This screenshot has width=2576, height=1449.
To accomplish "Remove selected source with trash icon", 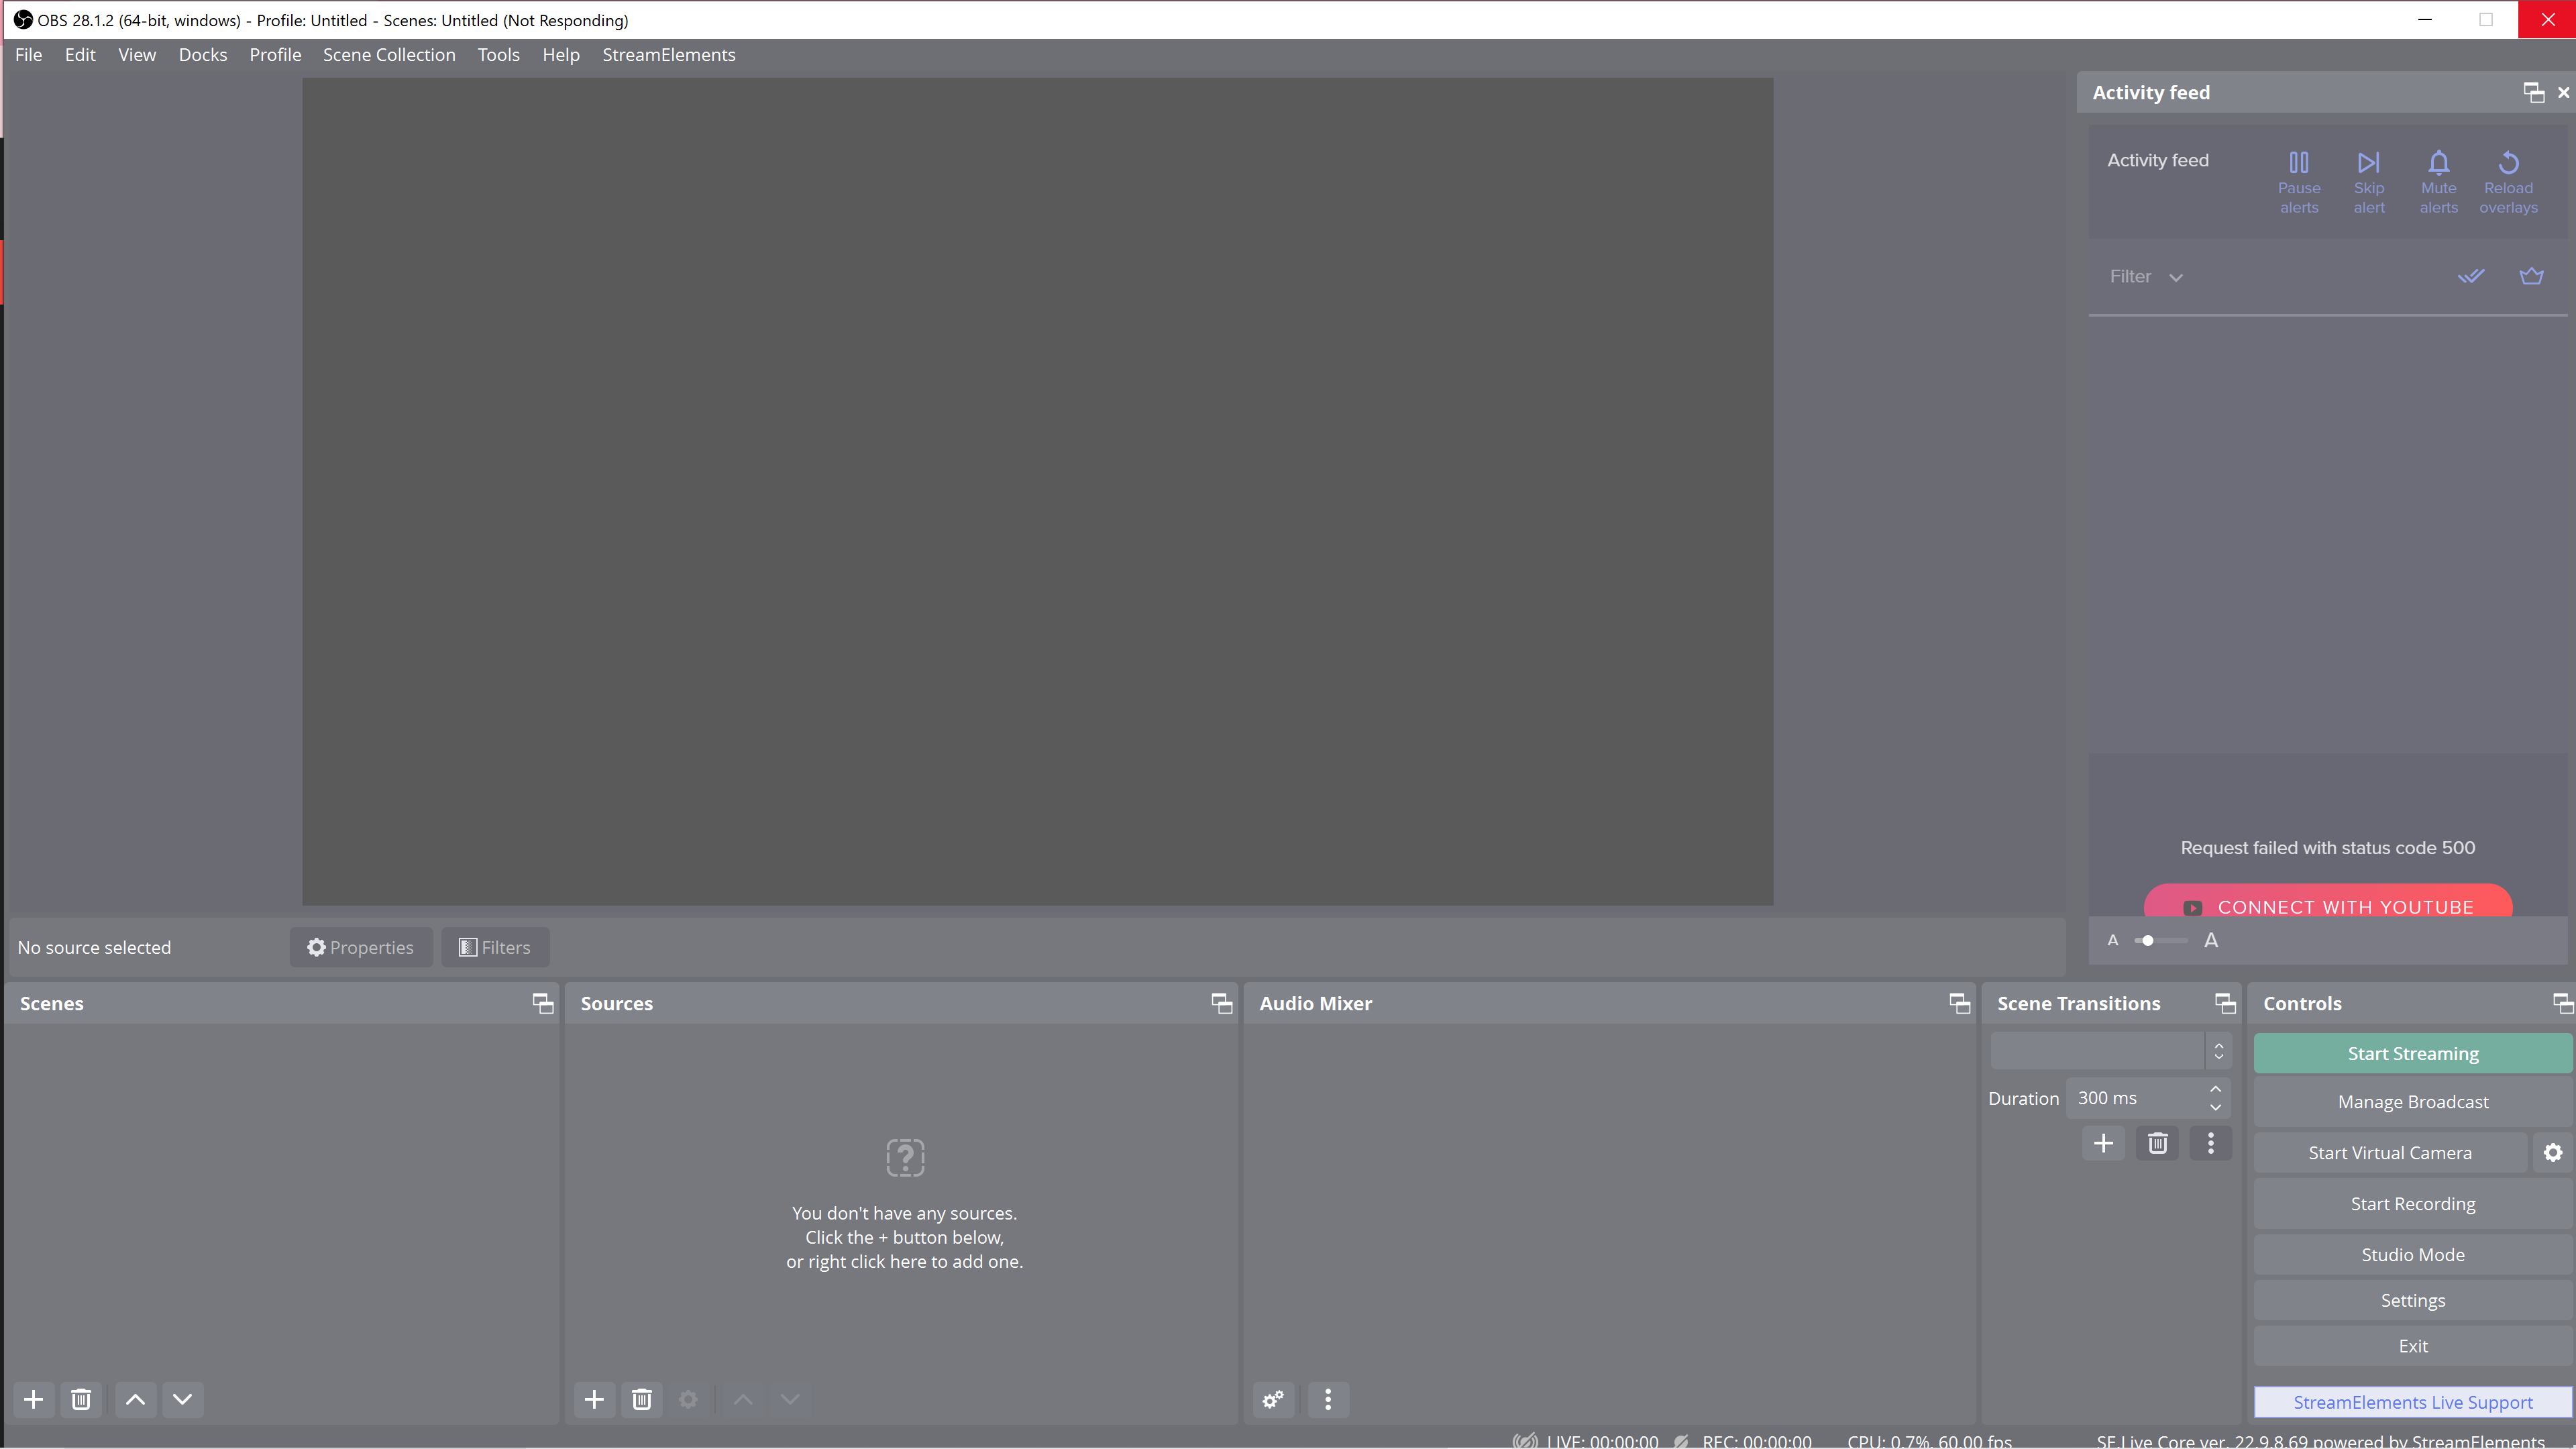I will (642, 1399).
